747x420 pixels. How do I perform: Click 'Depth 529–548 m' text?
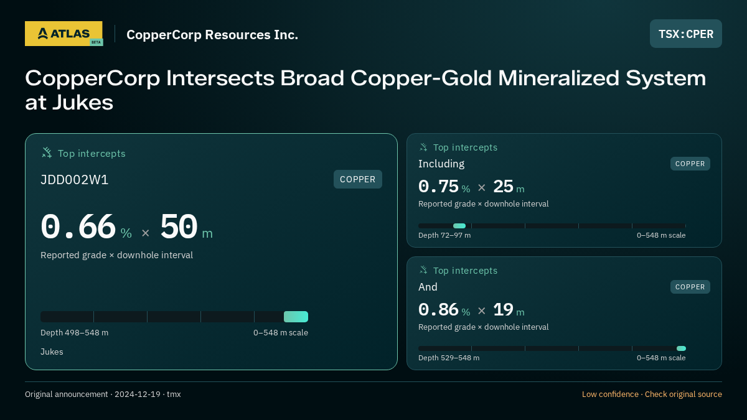pyautogui.click(x=449, y=358)
